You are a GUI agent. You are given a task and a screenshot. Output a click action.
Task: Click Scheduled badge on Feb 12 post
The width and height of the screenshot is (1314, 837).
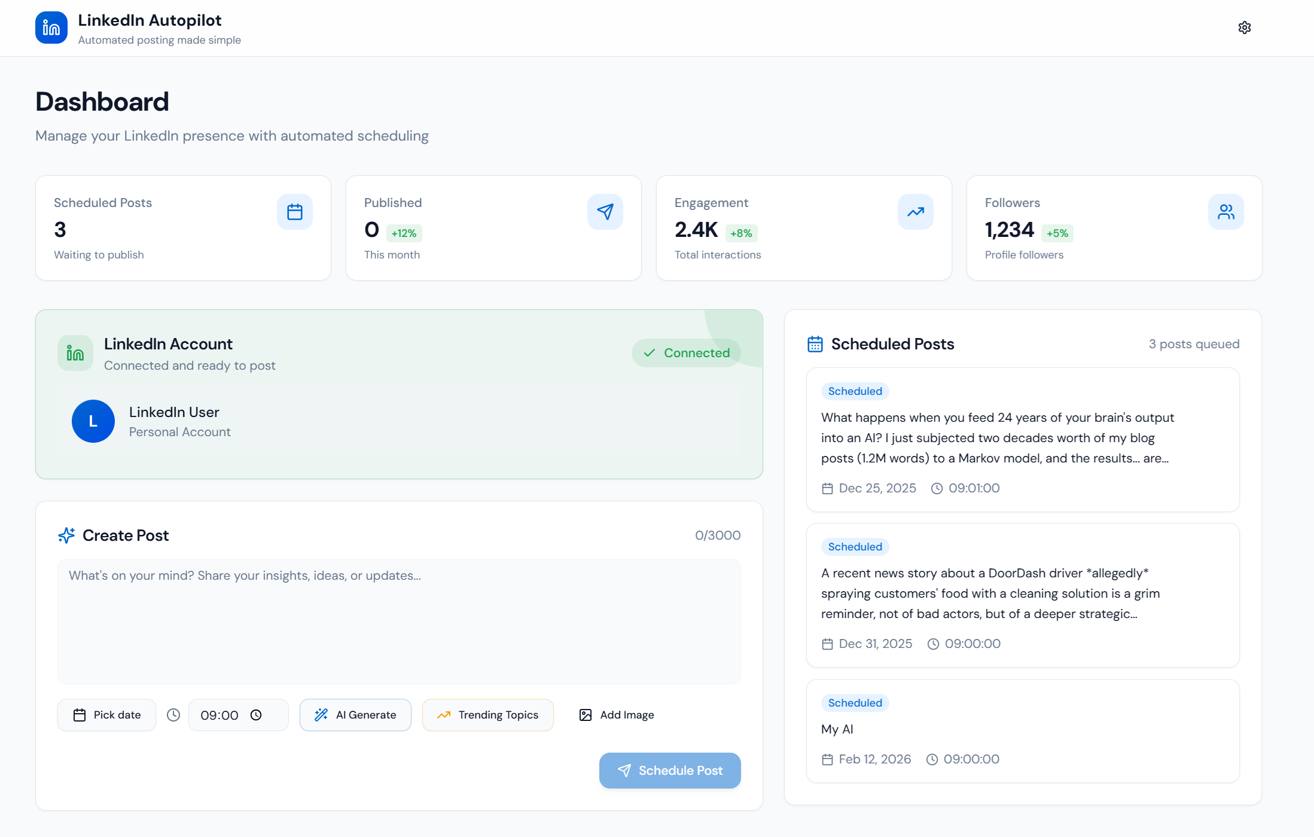pos(855,703)
